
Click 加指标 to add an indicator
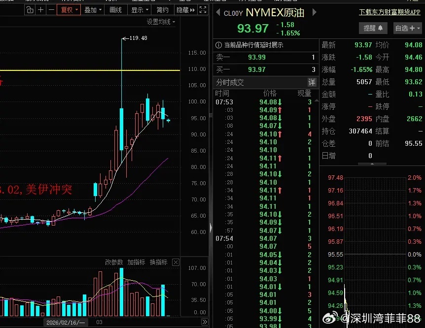(137, 262)
